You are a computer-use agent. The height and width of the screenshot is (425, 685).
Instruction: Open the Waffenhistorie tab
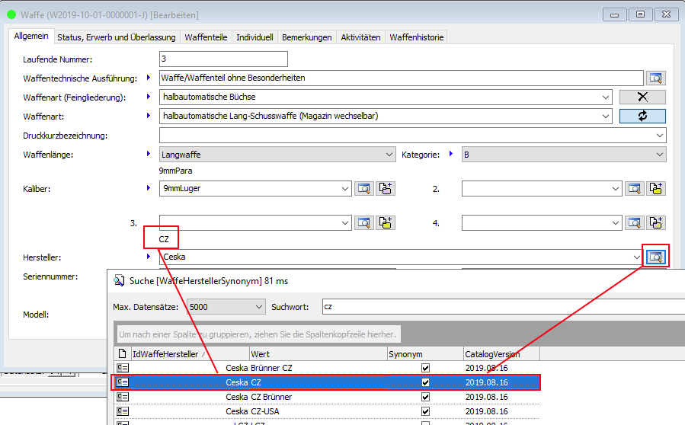pyautogui.click(x=416, y=37)
